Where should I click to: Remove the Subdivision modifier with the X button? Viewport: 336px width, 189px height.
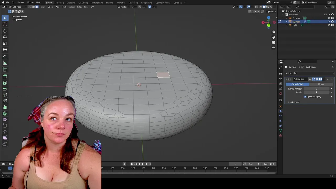(x=327, y=79)
